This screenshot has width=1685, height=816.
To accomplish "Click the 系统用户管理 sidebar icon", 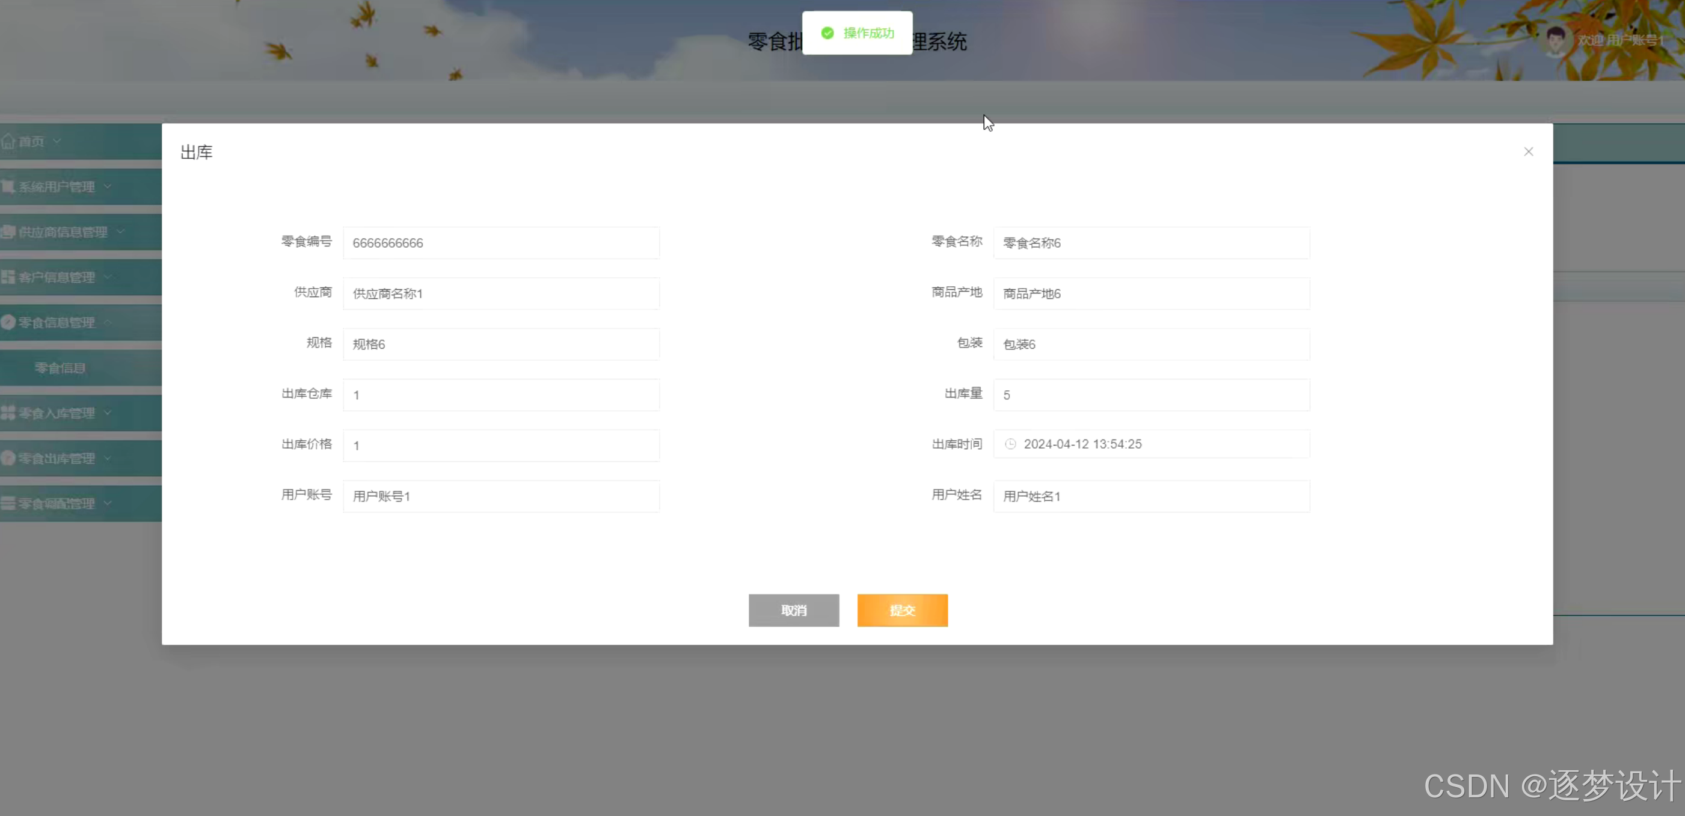I will [8, 187].
